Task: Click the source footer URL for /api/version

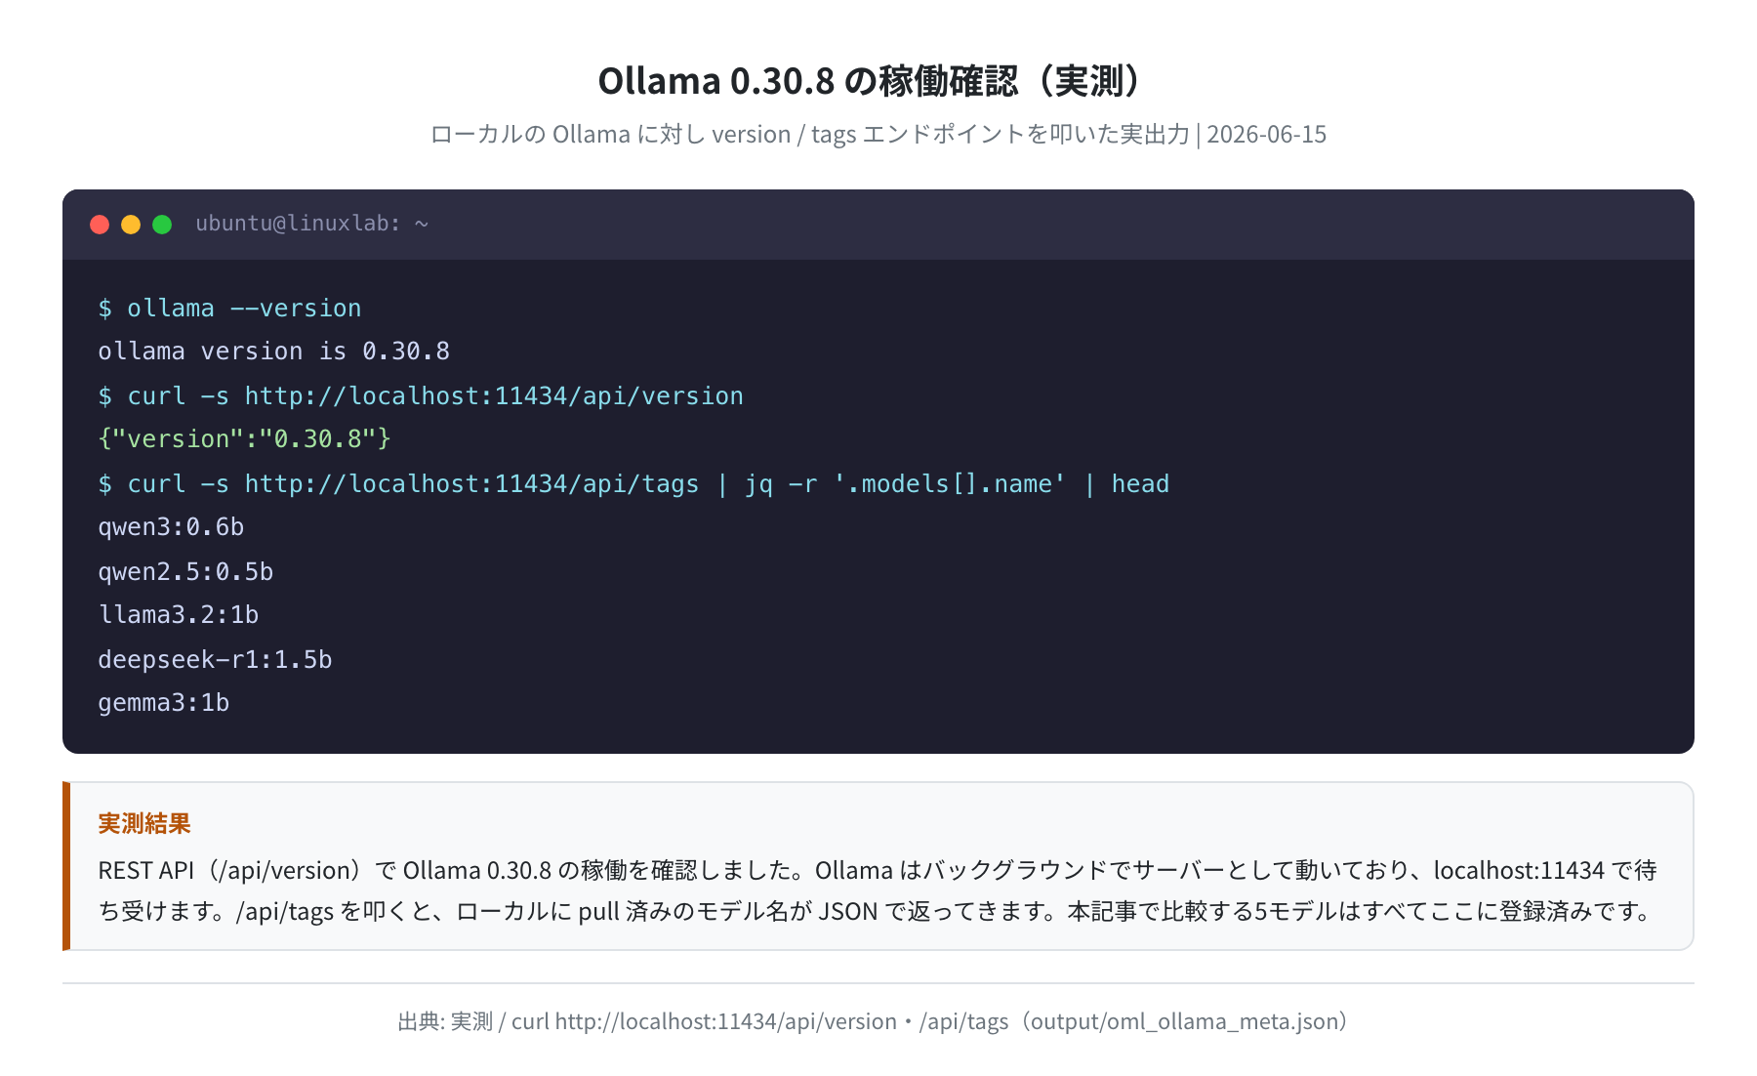Action: [704, 1021]
